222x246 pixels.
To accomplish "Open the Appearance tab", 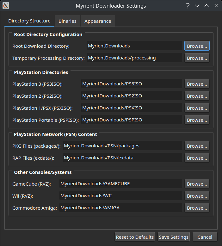I will 98,21.
